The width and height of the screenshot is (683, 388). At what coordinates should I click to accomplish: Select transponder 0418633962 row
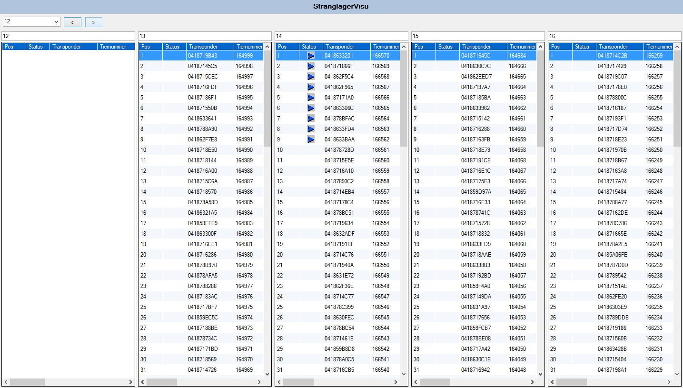tap(474, 108)
